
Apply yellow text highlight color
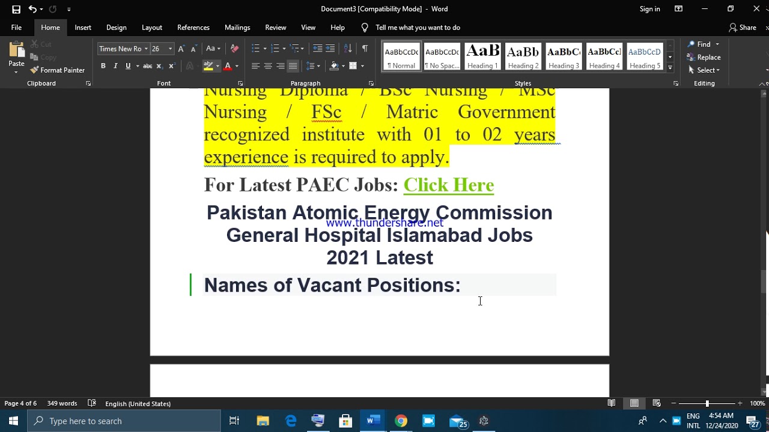point(208,66)
